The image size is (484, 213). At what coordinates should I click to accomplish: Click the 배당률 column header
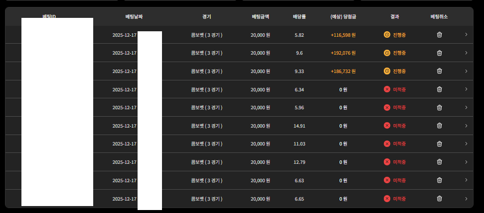pyautogui.click(x=299, y=17)
